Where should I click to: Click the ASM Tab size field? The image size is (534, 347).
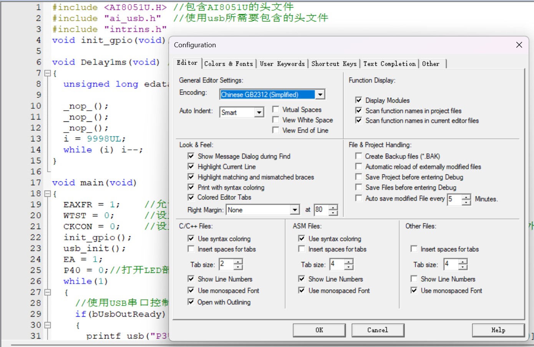337,264
